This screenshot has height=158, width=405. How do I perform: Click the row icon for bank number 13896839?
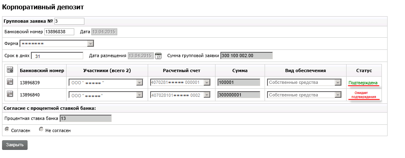click(10, 82)
